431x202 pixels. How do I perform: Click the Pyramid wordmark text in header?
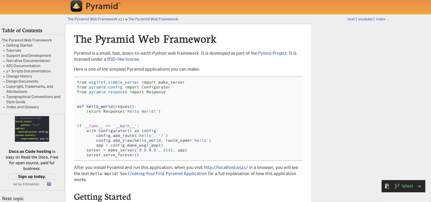click(103, 6)
